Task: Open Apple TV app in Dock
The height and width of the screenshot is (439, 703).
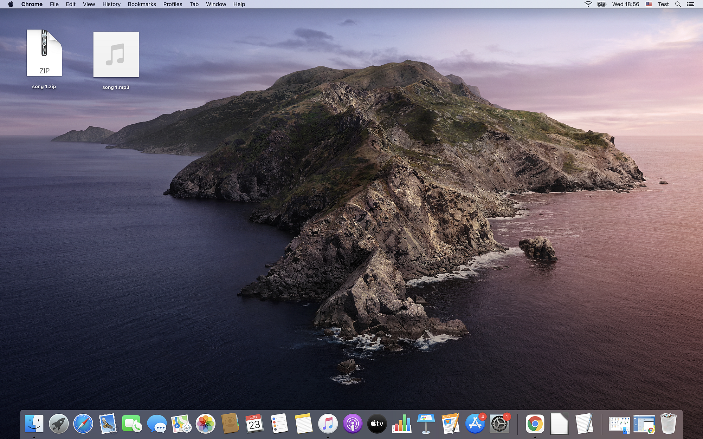Action: (x=377, y=424)
